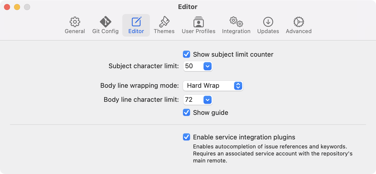
Task: Open the General settings gear icon
Action: click(74, 22)
